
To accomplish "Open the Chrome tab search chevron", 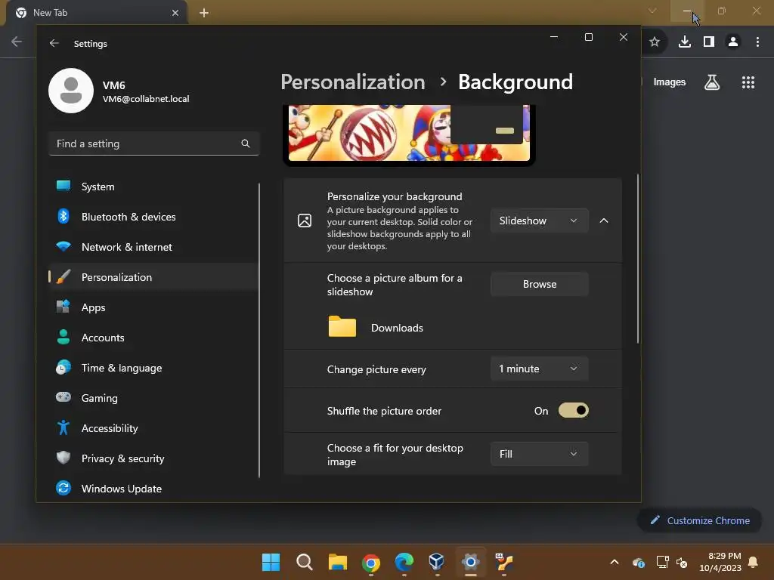I will tap(652, 11).
